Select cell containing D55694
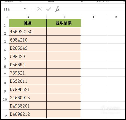The width and height of the screenshot is (126, 120). tap(28, 64)
